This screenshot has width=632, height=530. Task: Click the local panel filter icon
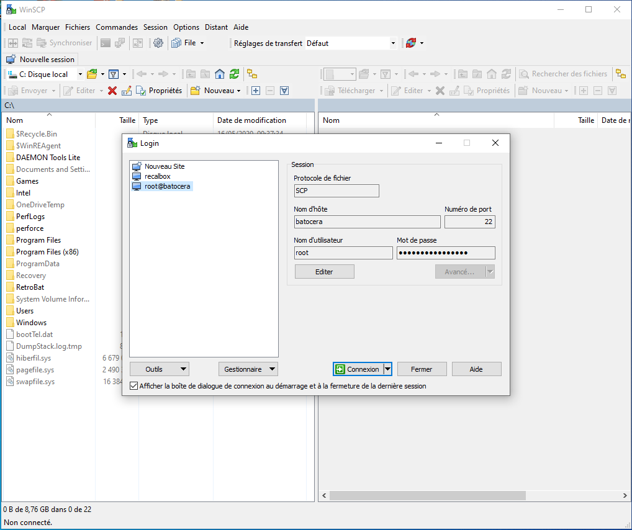pyautogui.click(x=114, y=74)
